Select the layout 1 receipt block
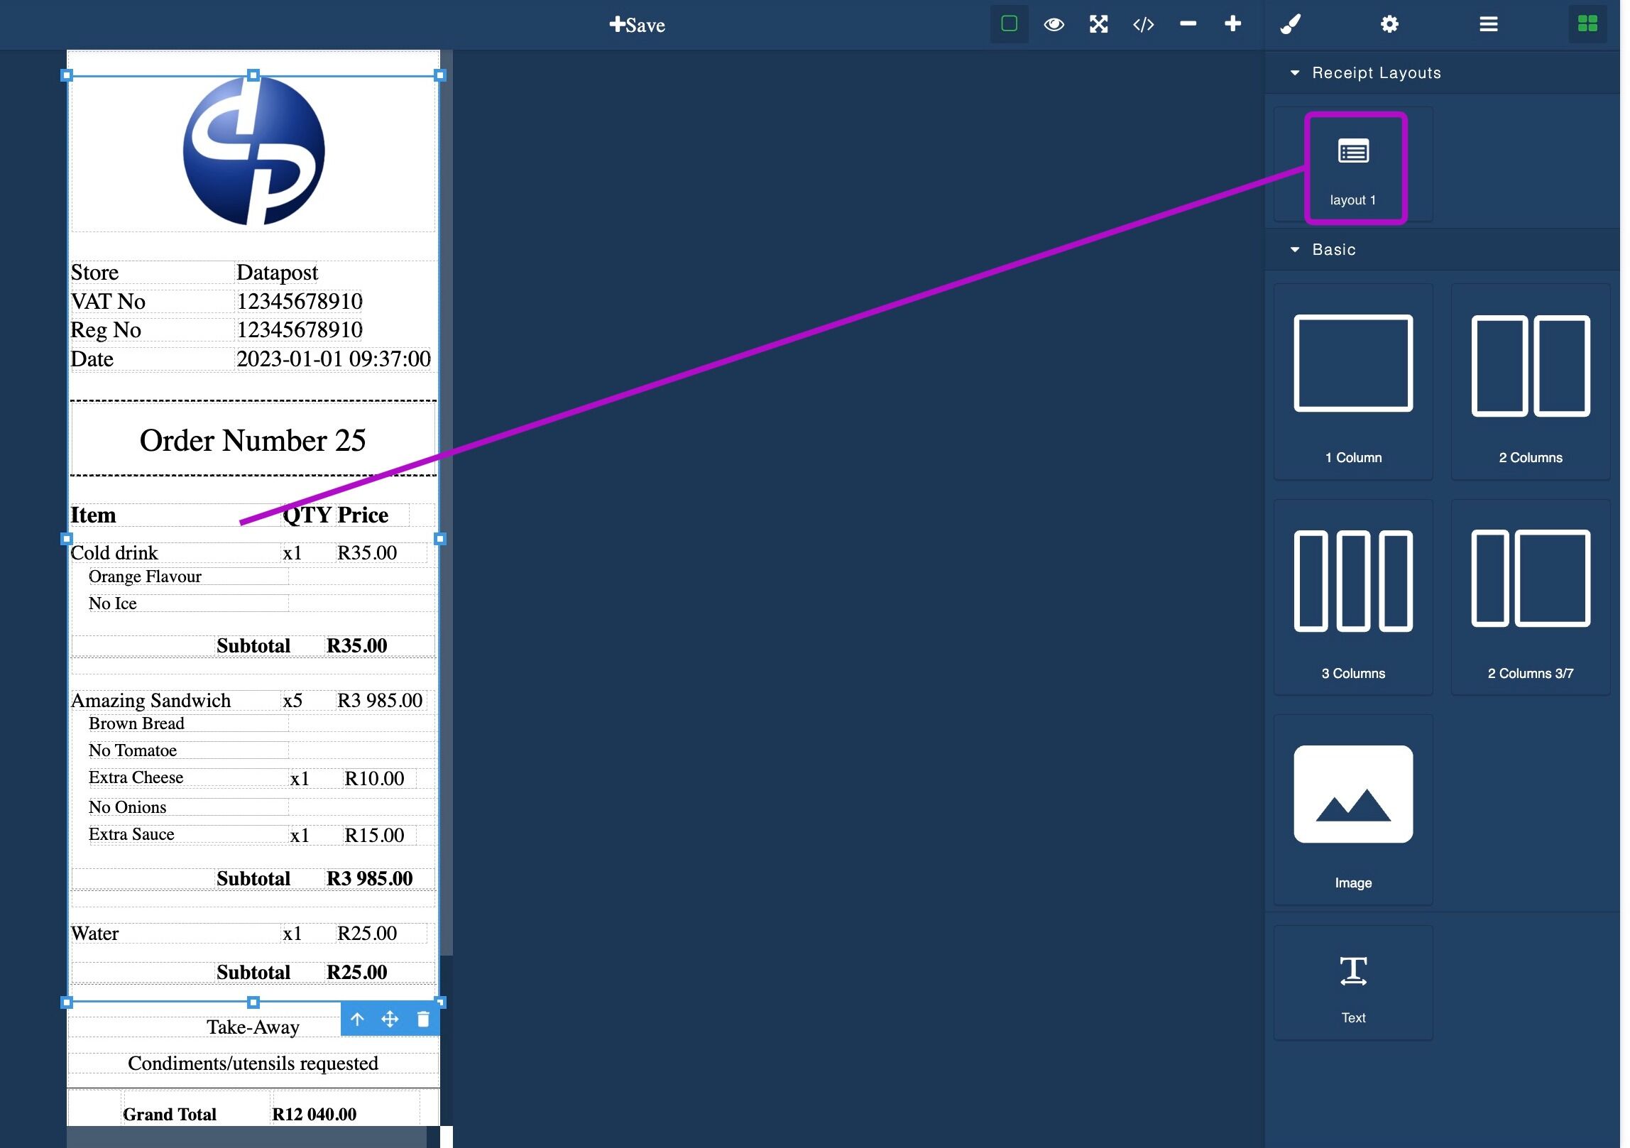Viewport: 1630px width, 1148px height. tap(1353, 168)
